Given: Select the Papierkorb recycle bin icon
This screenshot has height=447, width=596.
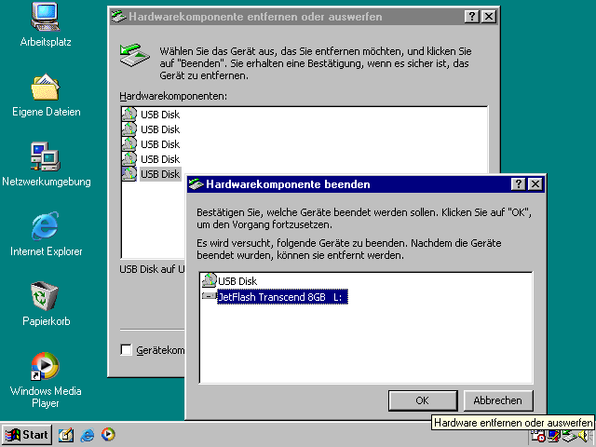Looking at the screenshot, I should click(x=46, y=296).
